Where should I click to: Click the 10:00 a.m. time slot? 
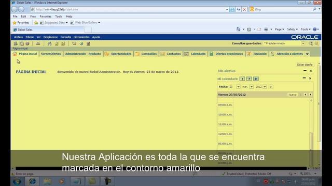point(225,115)
